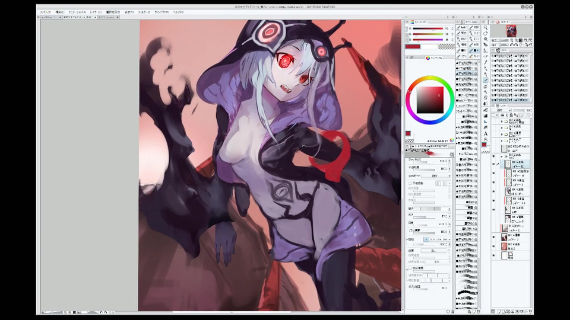Select the last highlighted history entry
The height and width of the screenshot is (320, 570).
tap(511, 100)
